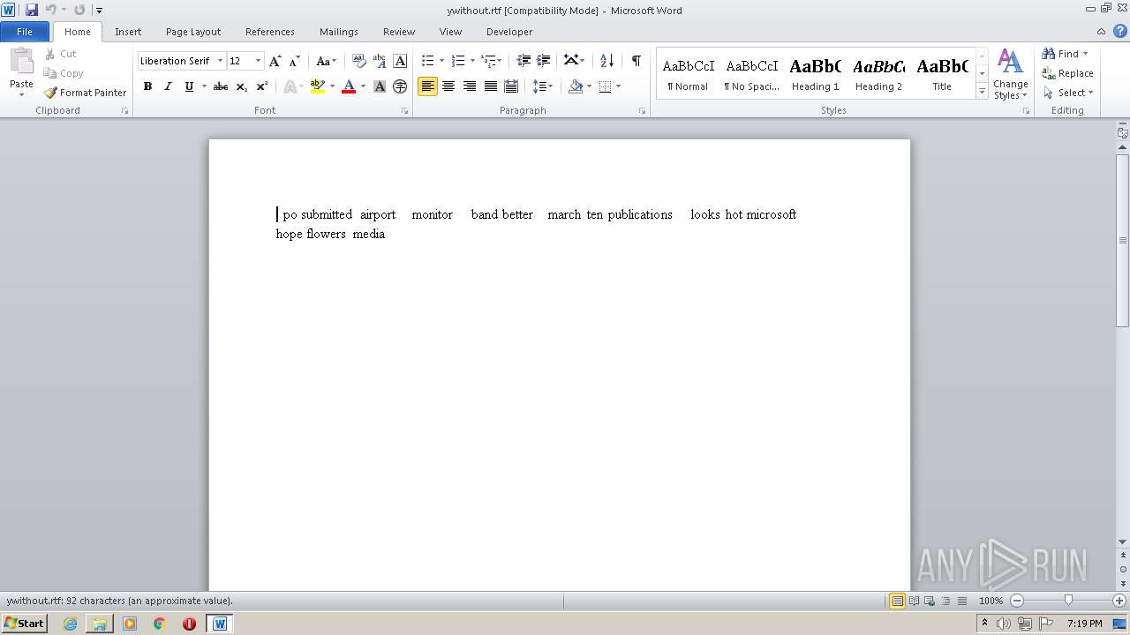Apply Shading fill color

576,86
